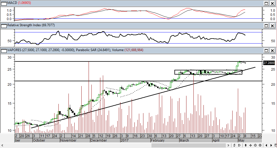Image resolution: width=277 pixels, height=148 pixels.
Task: Close the Relative Strength Index pane
Action: (x=272, y=26)
